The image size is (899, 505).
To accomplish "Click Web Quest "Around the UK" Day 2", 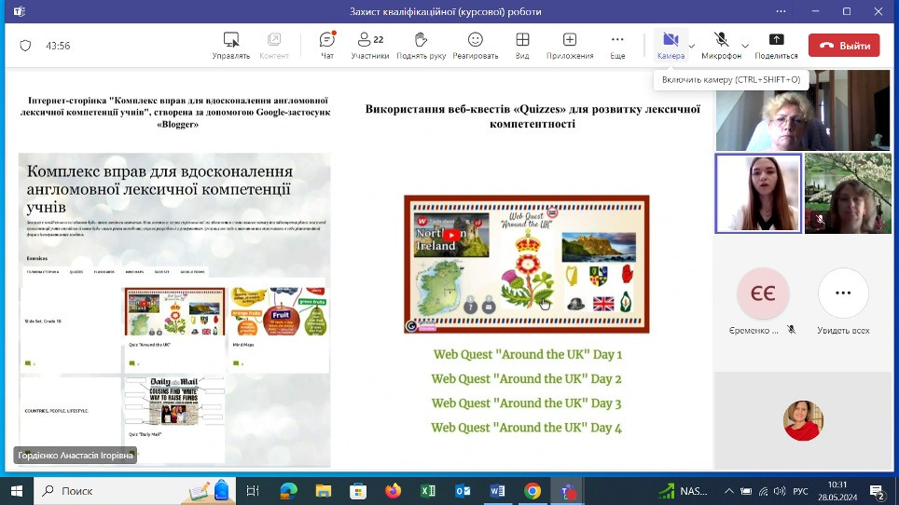I will tap(526, 379).
